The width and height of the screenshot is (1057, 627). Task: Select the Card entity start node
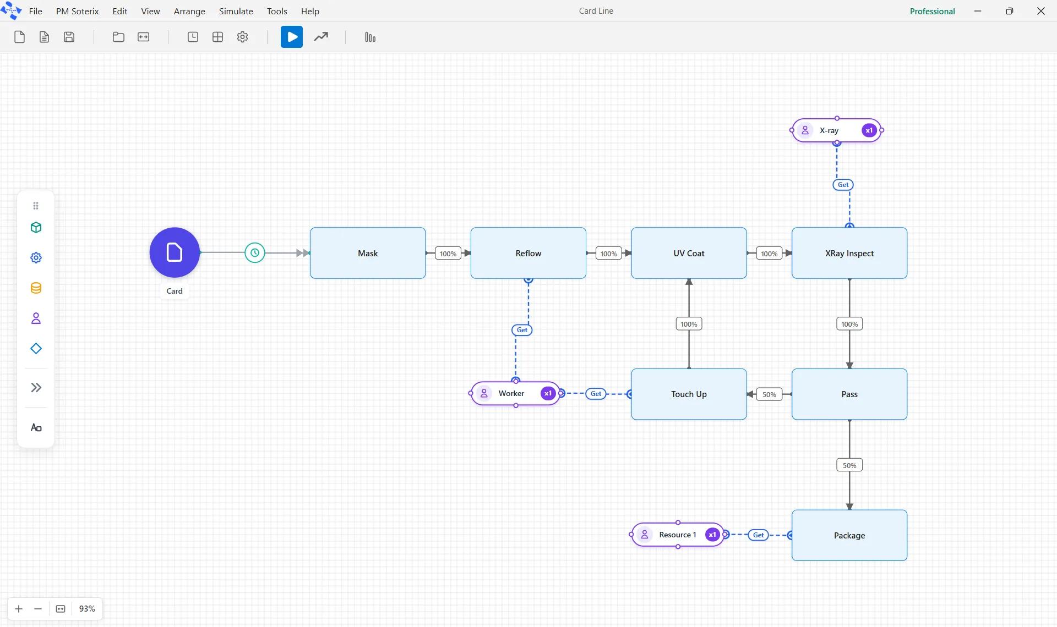tap(175, 252)
